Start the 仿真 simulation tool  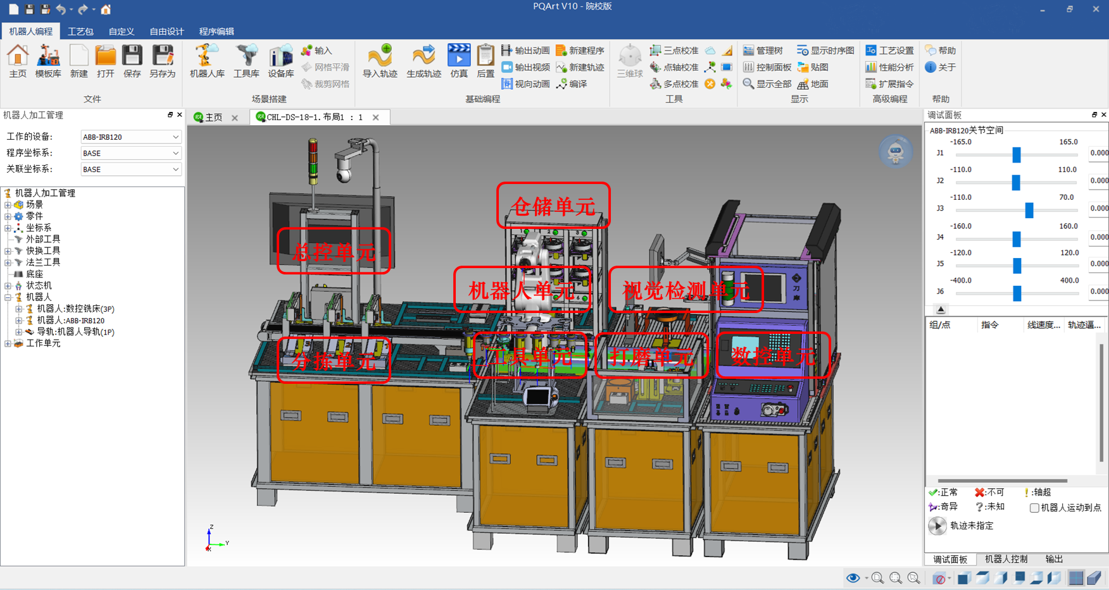click(x=459, y=61)
